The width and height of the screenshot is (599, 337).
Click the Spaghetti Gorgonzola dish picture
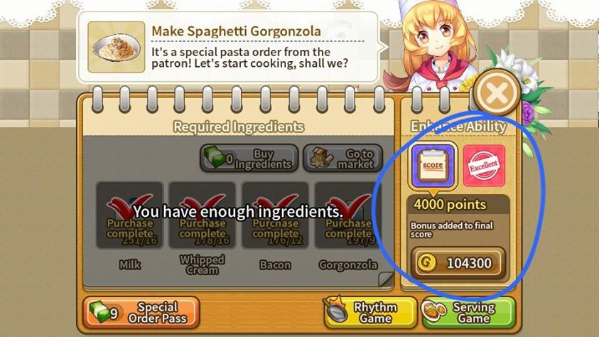[x=117, y=47]
